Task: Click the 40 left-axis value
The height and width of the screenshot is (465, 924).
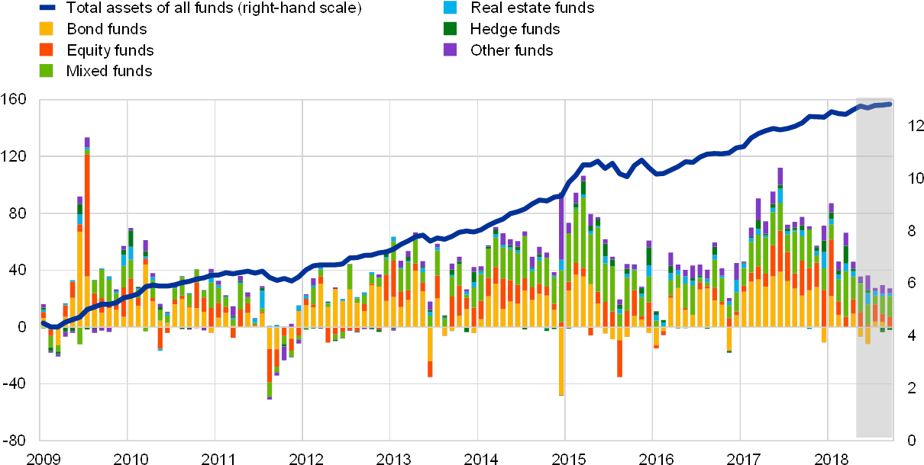Action: [x=18, y=270]
